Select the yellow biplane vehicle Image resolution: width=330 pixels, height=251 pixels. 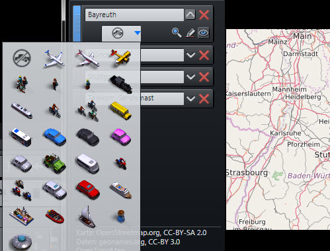(121, 57)
